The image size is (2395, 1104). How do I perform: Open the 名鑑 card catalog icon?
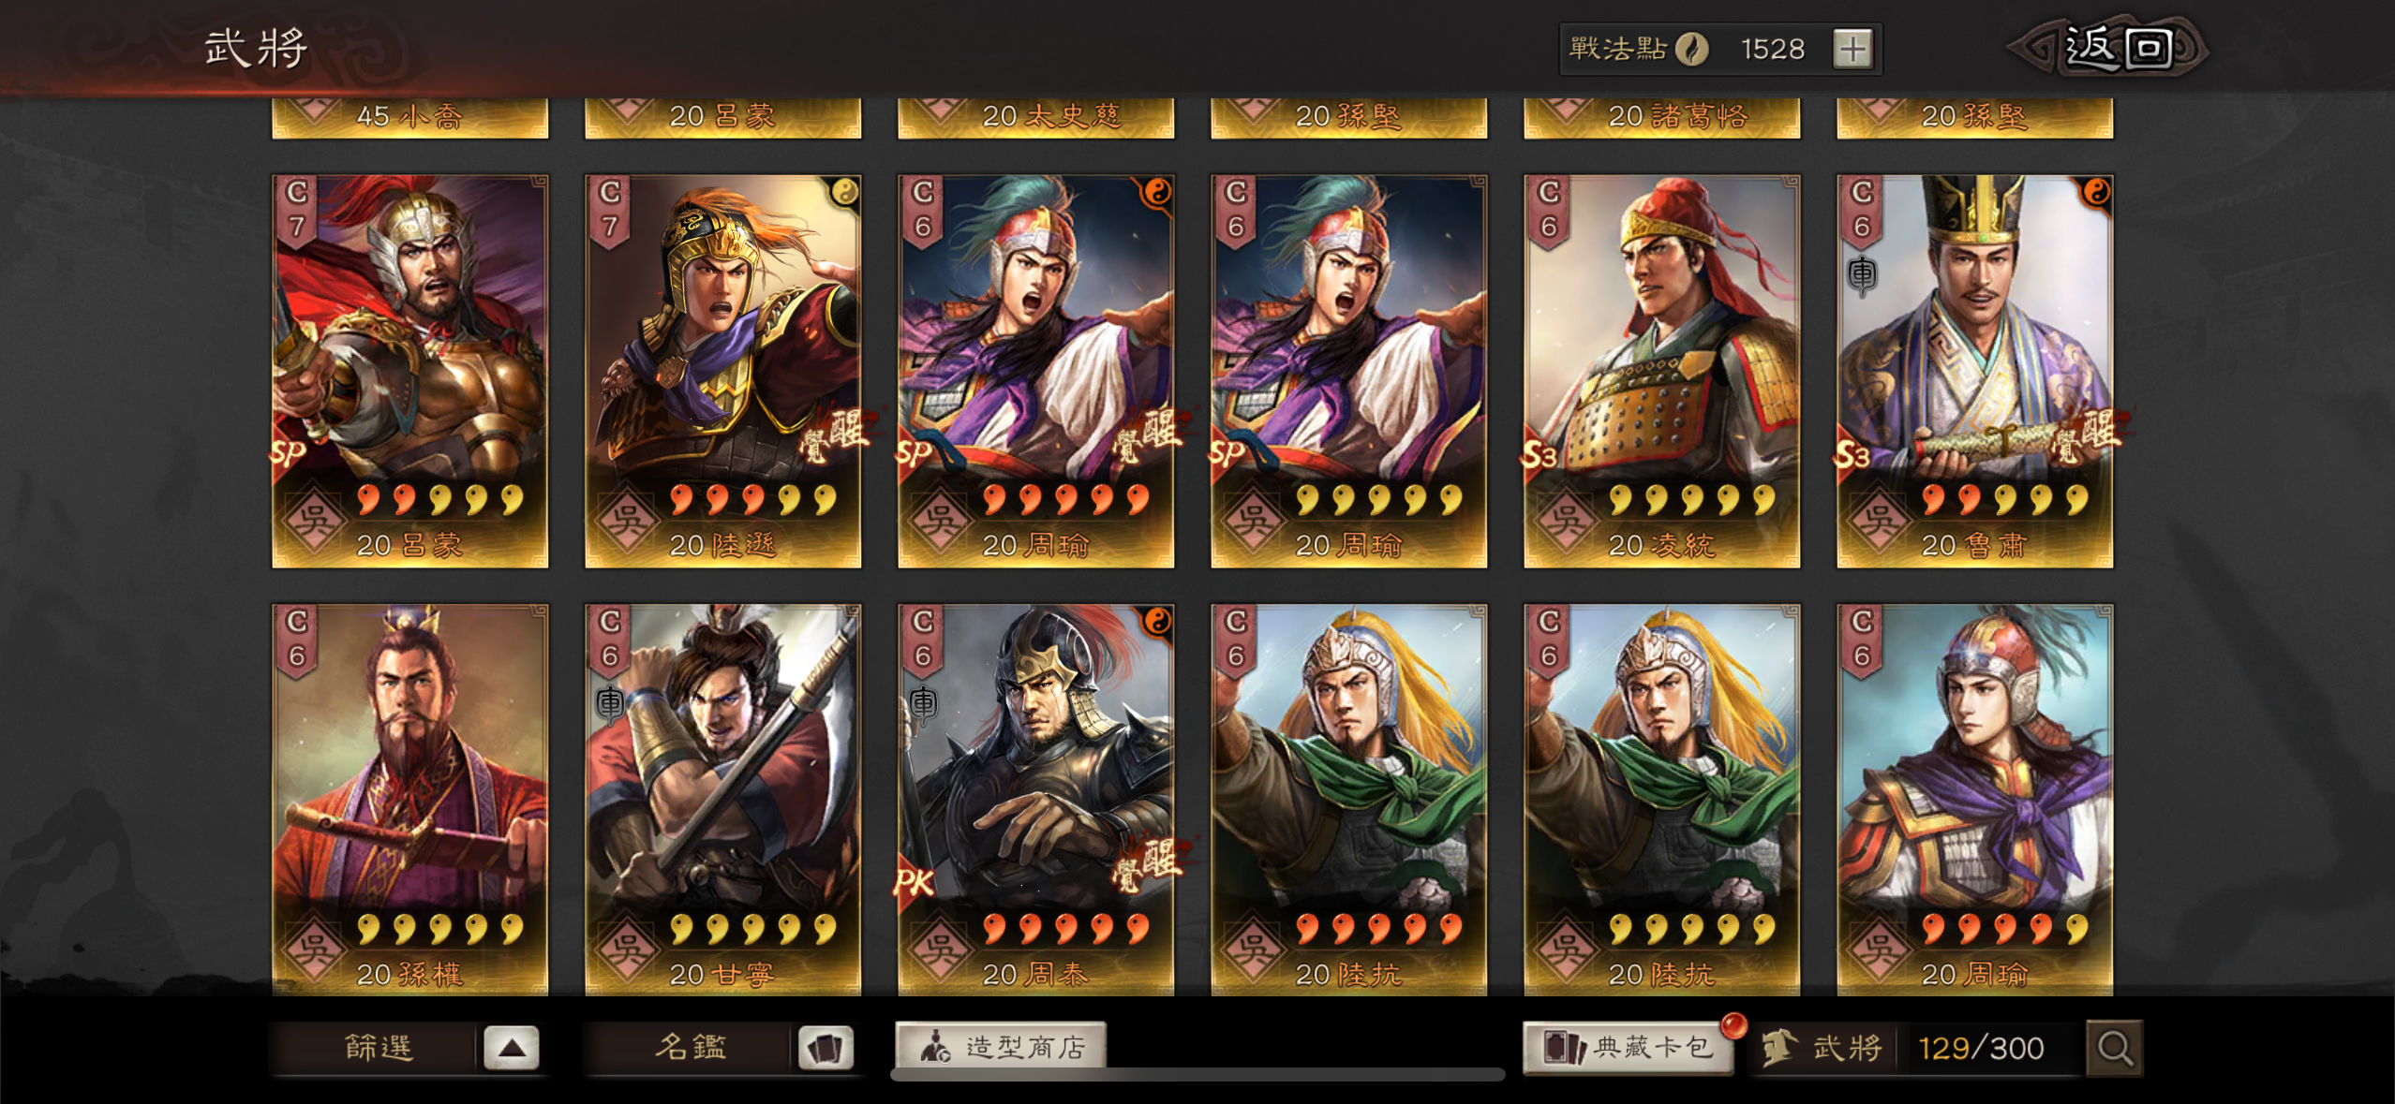click(x=825, y=1048)
